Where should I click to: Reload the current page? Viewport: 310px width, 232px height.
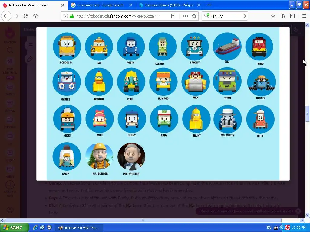point(26,16)
